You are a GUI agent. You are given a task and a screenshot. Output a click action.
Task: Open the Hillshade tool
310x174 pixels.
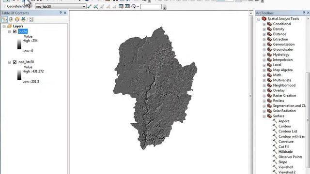285,152
